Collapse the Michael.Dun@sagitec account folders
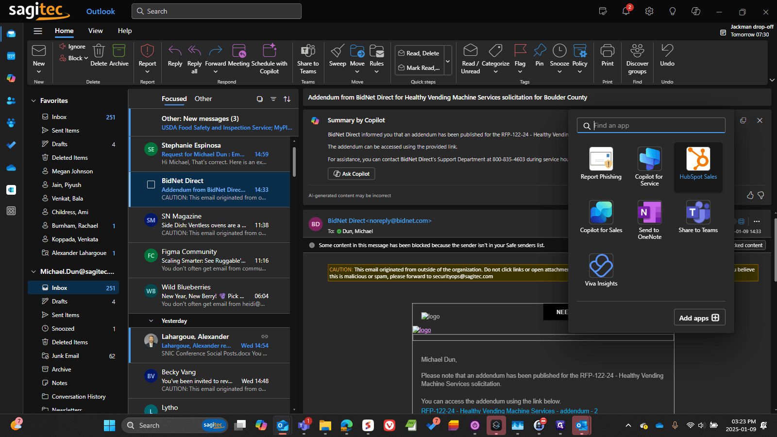 pos(34,272)
